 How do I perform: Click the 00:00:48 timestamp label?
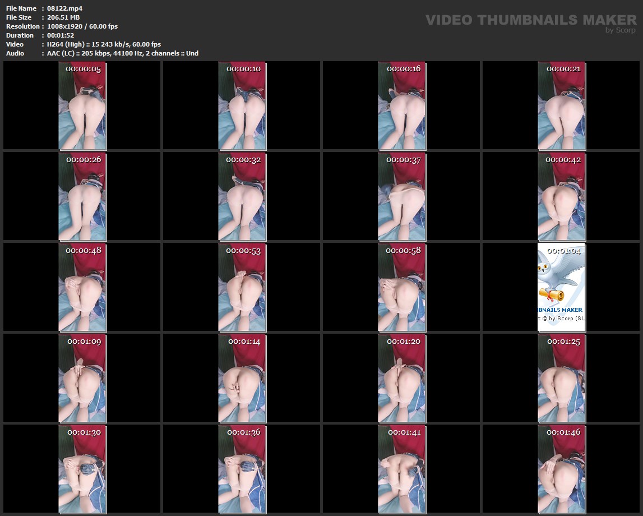pyautogui.click(x=84, y=251)
